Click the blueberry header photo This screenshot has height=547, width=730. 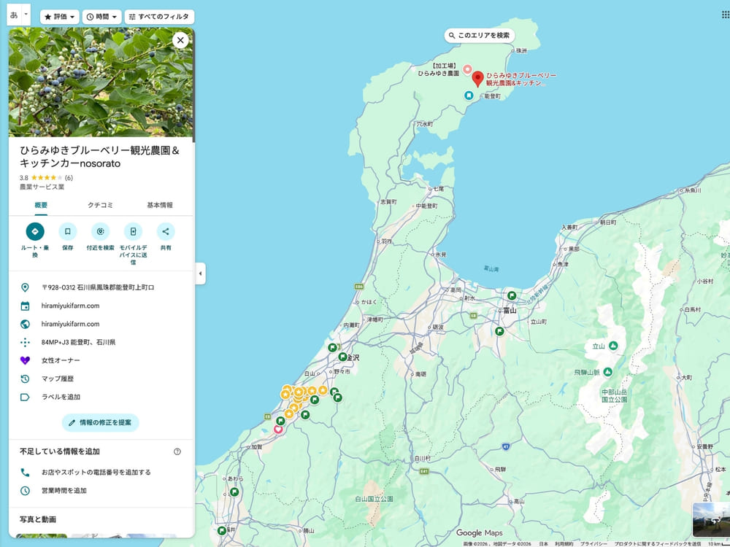point(101,82)
